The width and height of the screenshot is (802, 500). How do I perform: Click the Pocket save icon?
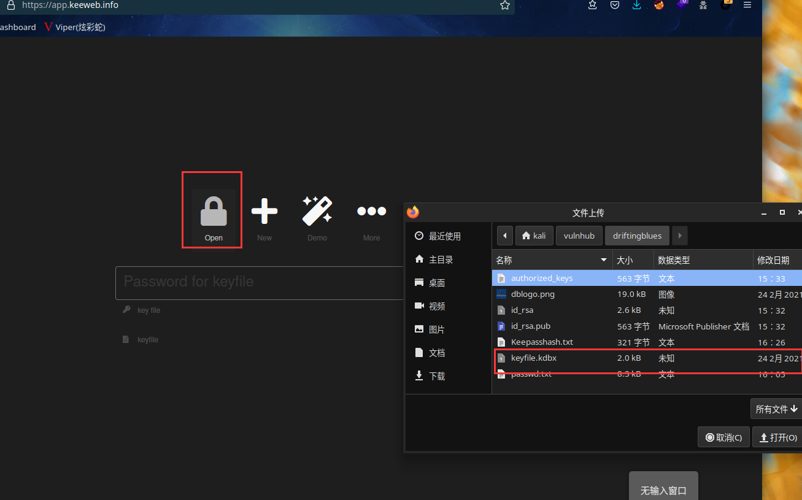[615, 5]
